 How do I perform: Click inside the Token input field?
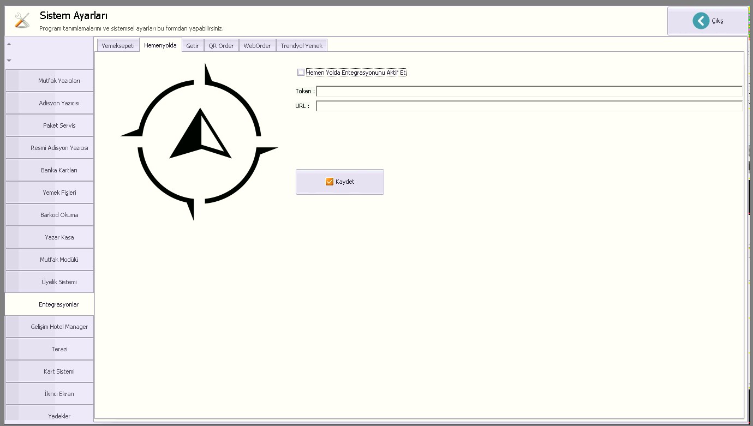click(529, 91)
